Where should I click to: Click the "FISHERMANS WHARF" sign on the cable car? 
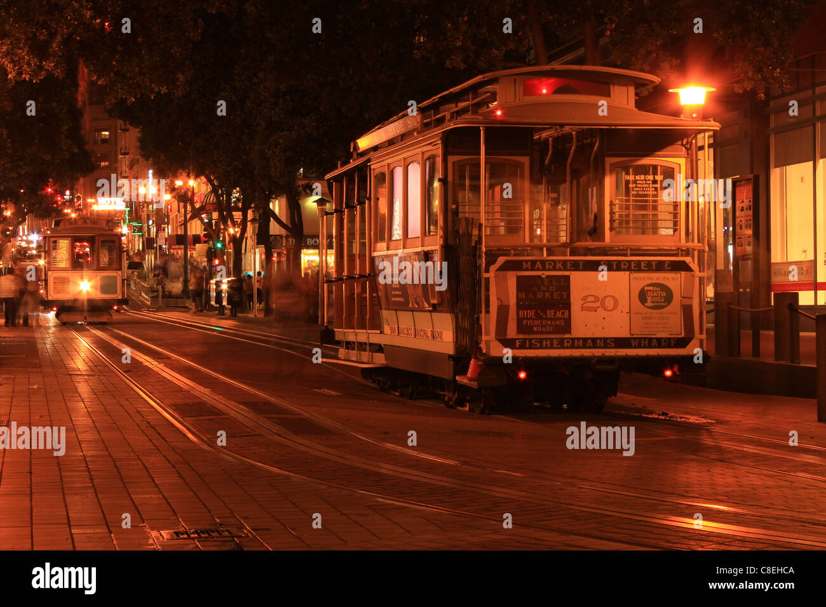[x=595, y=344]
